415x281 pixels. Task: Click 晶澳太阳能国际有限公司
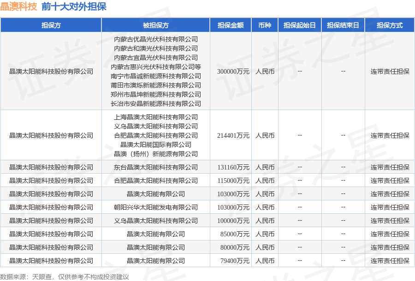156,145
